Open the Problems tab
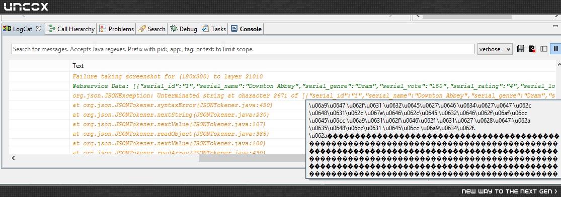The image size is (561, 197). 117,29
